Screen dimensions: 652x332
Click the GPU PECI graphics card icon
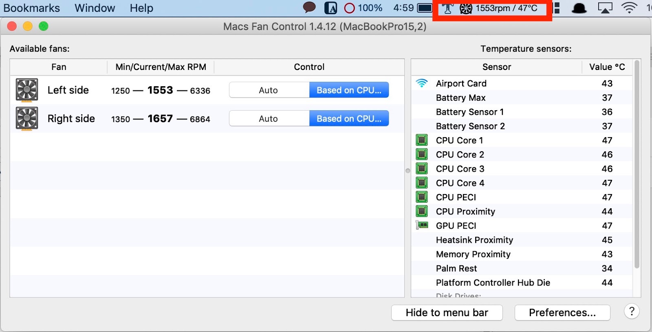pos(422,225)
